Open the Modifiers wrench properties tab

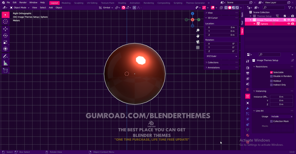click(x=248, y=108)
